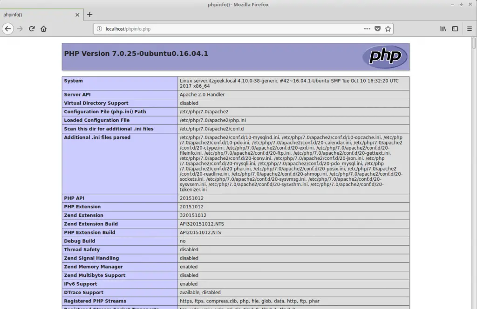
Task: Open a new tab with plus button
Action: [x=90, y=14]
